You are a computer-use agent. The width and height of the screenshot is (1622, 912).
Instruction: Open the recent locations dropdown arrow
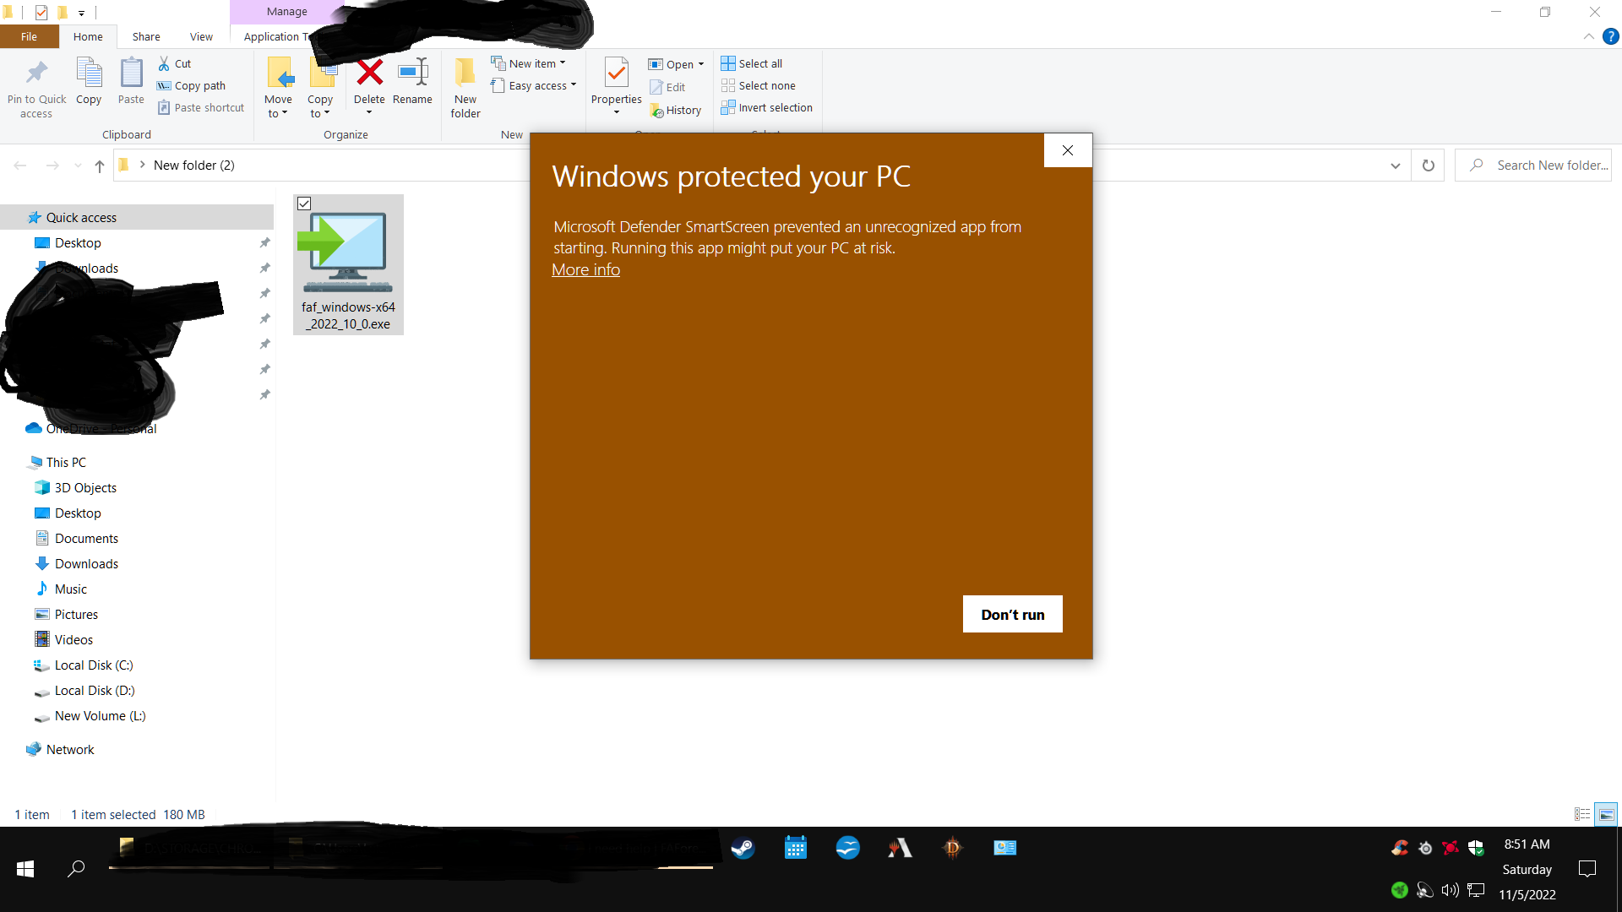pyautogui.click(x=78, y=166)
